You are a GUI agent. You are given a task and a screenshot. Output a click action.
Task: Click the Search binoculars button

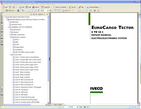[x=36, y=7]
